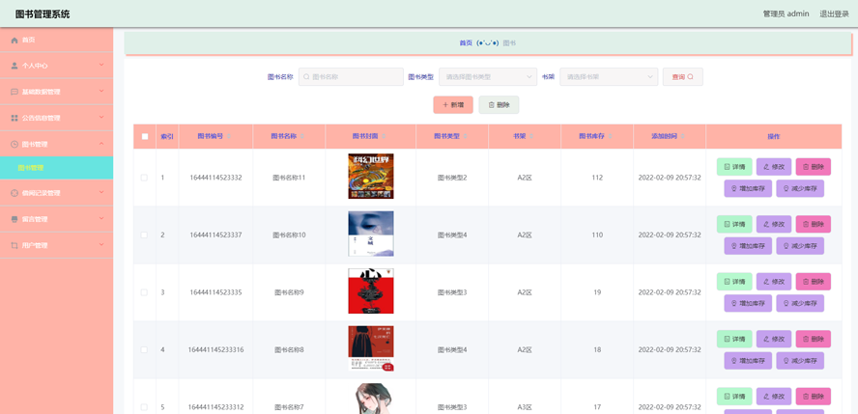Expand 借阅记录管理 menu with its chevron
The width and height of the screenshot is (858, 414).
coord(101,193)
